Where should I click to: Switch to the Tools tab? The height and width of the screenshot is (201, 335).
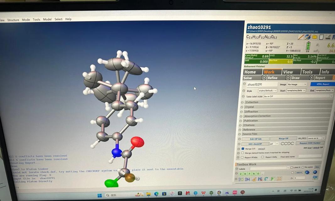[x=310, y=72]
